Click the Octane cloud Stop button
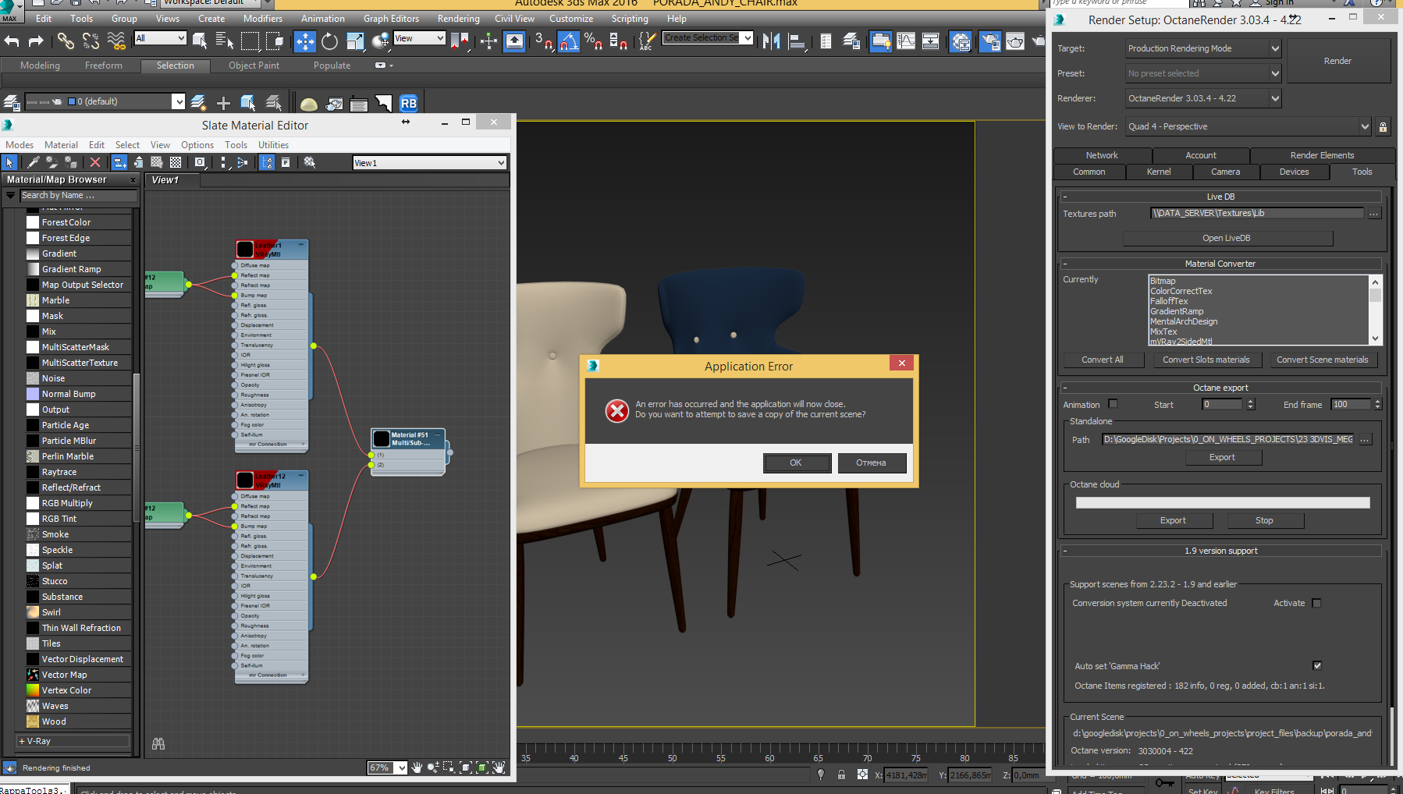 point(1264,520)
